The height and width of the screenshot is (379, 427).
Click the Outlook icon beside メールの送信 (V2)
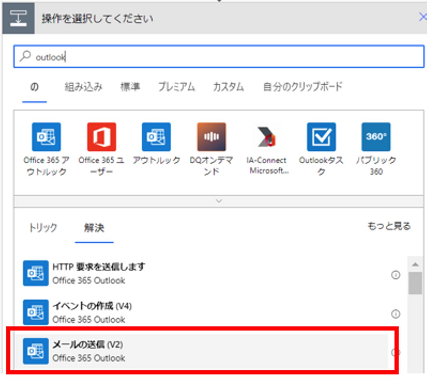[x=36, y=351]
